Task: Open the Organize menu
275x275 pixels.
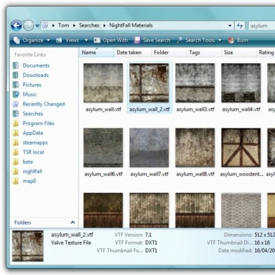Action: point(32,40)
